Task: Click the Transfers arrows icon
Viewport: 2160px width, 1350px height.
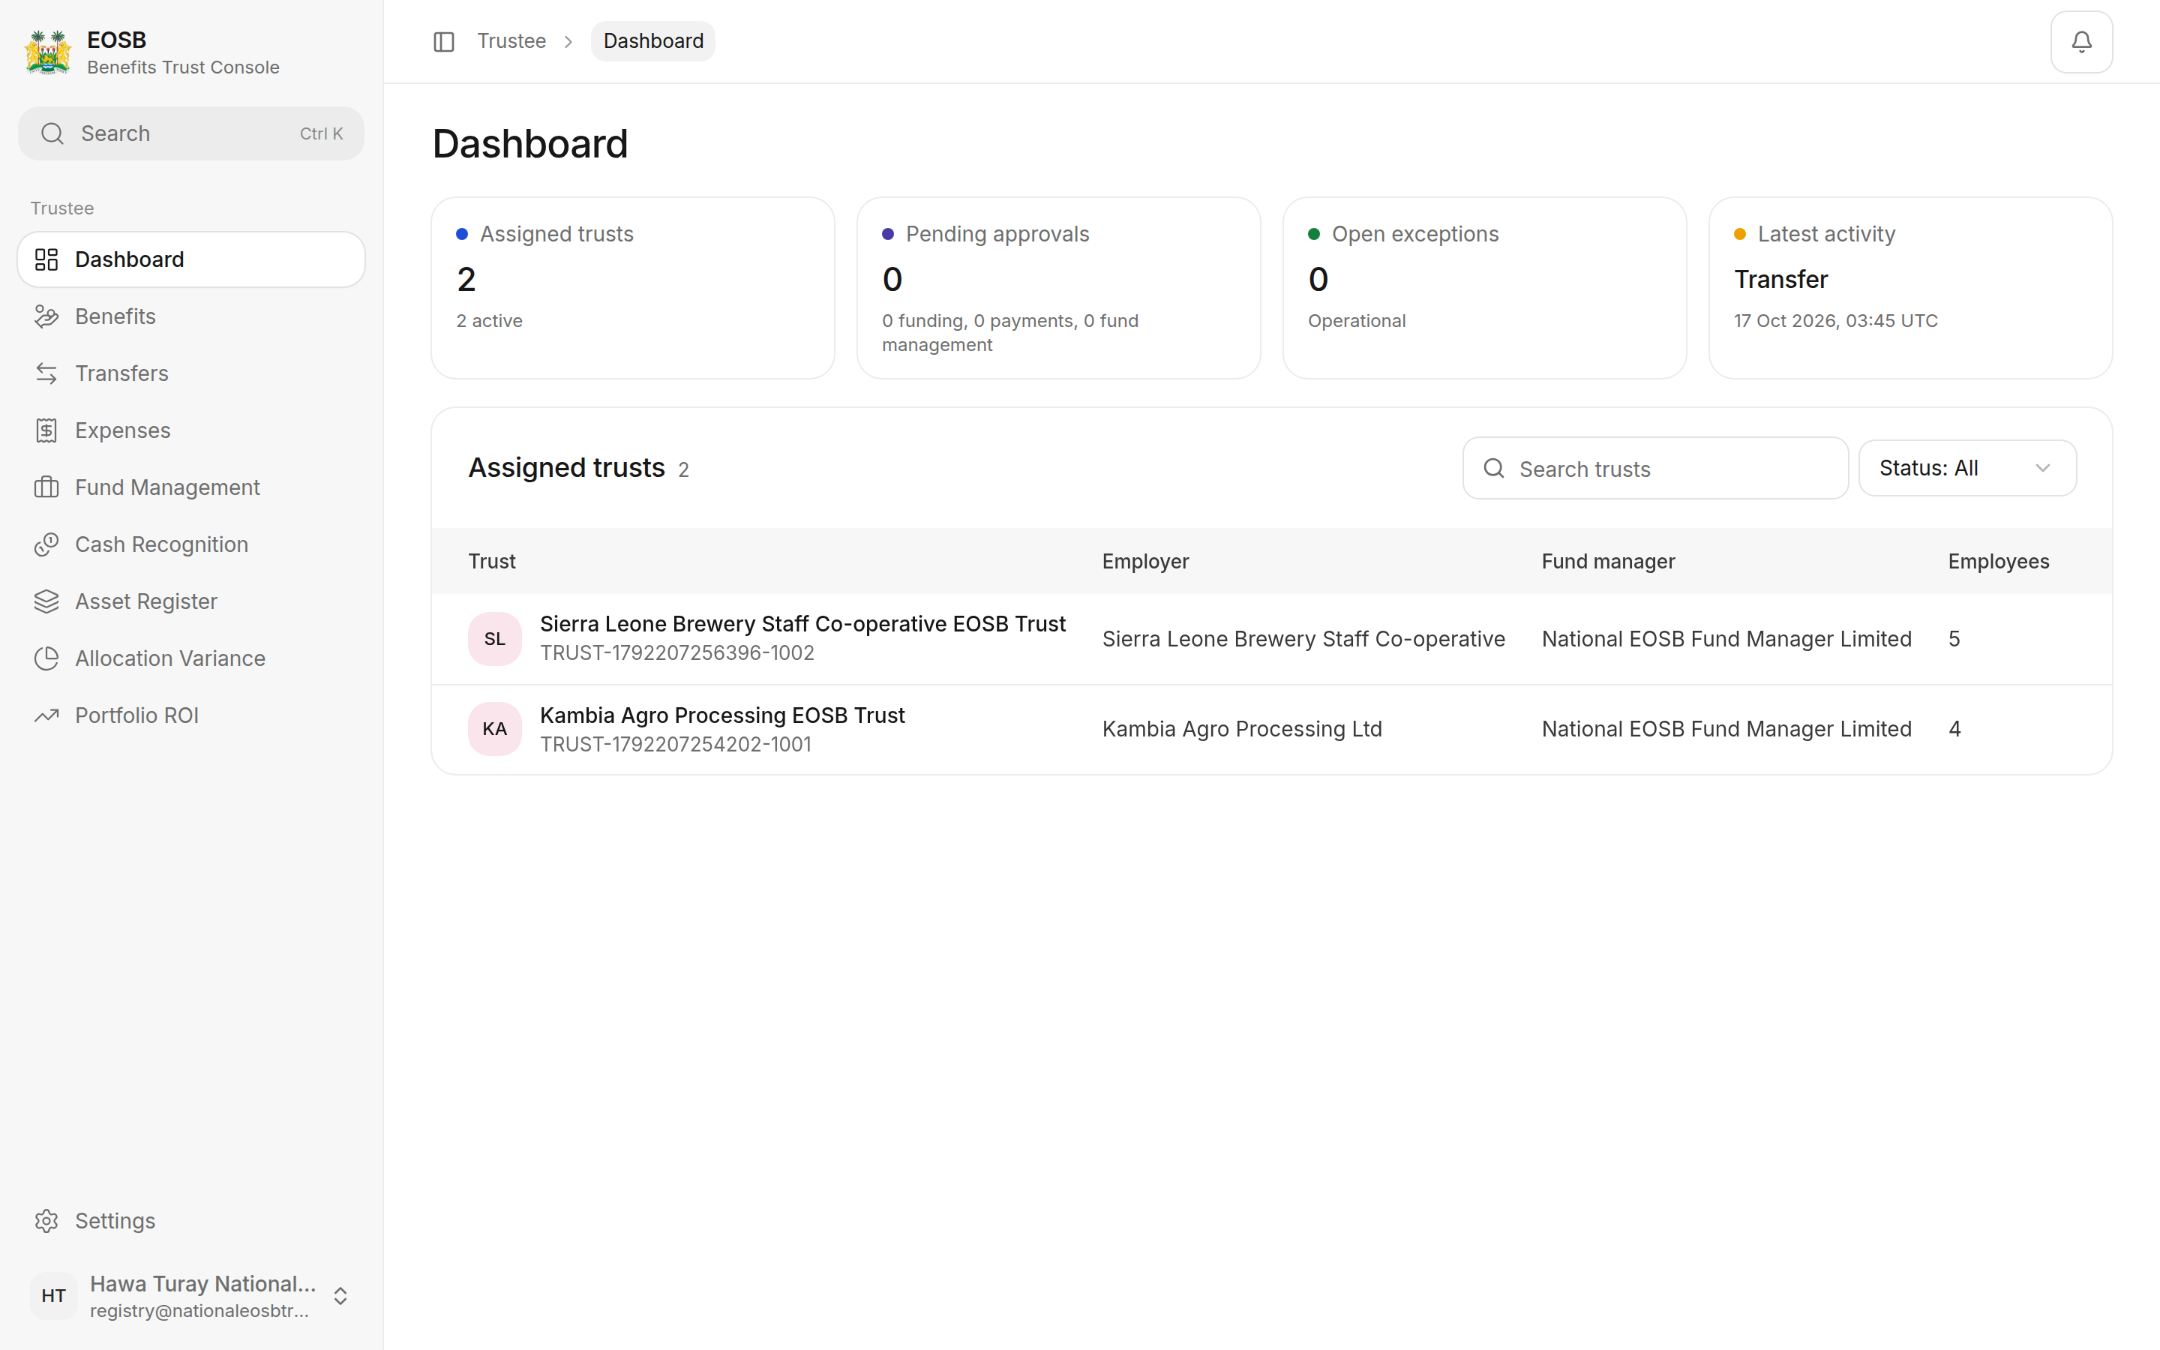Action: coord(46,373)
